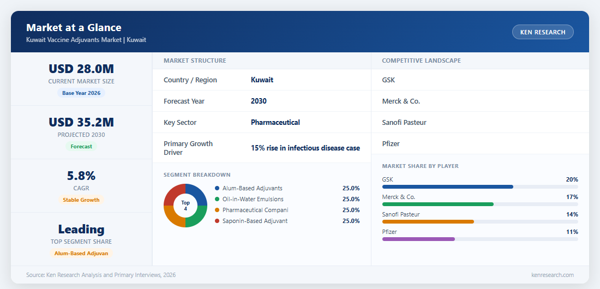Image resolution: width=600 pixels, height=289 pixels.
Task: Click the PROJECTED 2030 caption
Action: tap(81, 135)
